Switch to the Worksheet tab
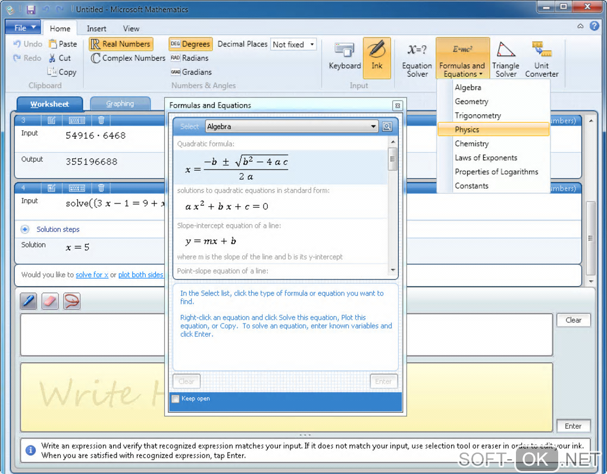 click(49, 104)
